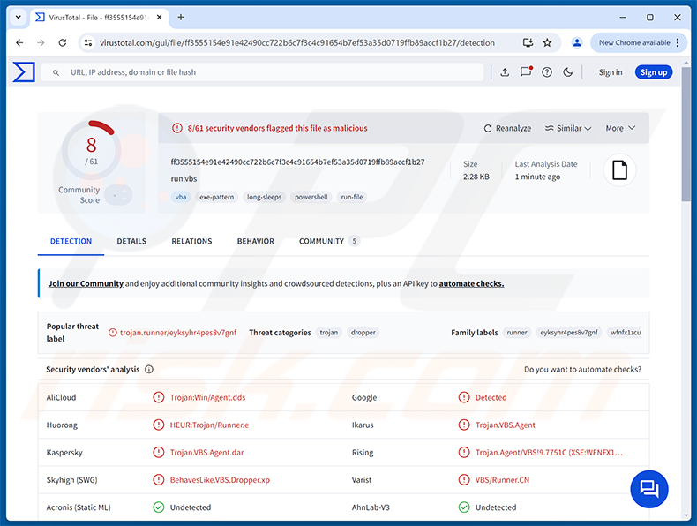
Task: Click the warning icon in malicious banner
Action: point(177,128)
